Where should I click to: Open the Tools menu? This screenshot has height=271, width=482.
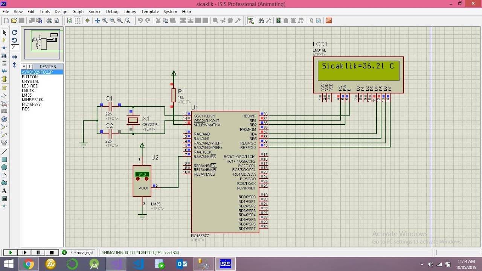tap(44, 12)
